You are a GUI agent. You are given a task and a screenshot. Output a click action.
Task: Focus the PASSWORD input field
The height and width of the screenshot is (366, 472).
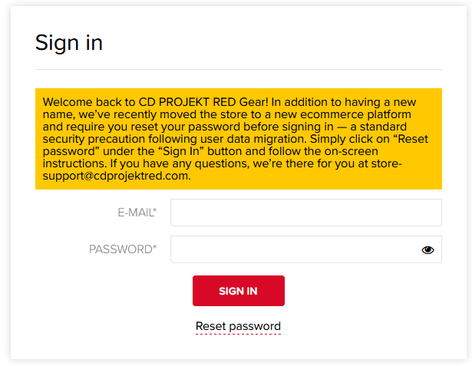coord(306,249)
